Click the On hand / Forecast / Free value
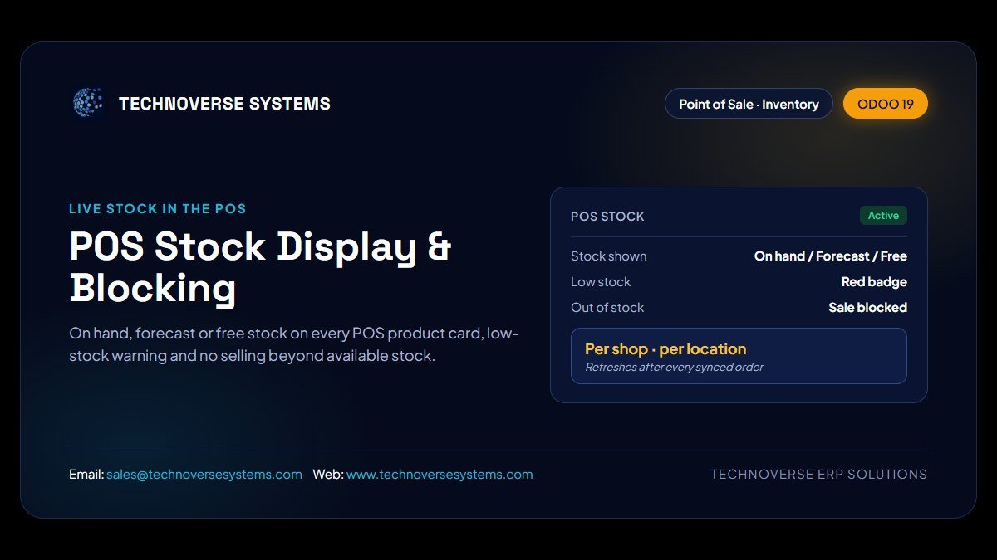Image resolution: width=997 pixels, height=560 pixels. (x=831, y=256)
